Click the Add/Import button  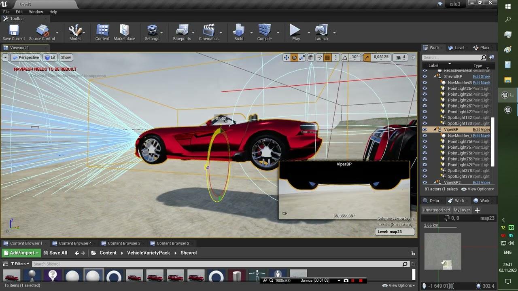pyautogui.click(x=21, y=253)
